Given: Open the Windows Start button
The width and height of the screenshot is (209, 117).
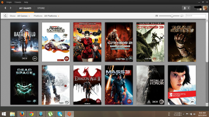Looking at the screenshot, I should tap(4, 114).
